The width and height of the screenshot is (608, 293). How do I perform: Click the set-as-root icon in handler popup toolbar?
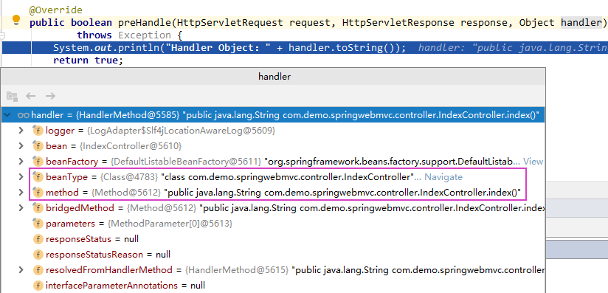tap(12, 96)
